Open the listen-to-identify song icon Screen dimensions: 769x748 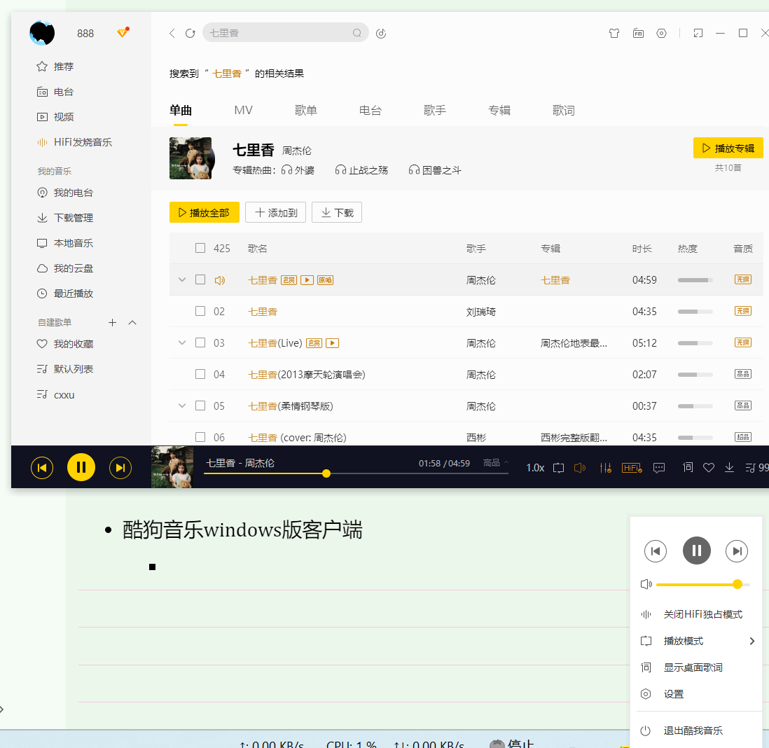click(381, 34)
